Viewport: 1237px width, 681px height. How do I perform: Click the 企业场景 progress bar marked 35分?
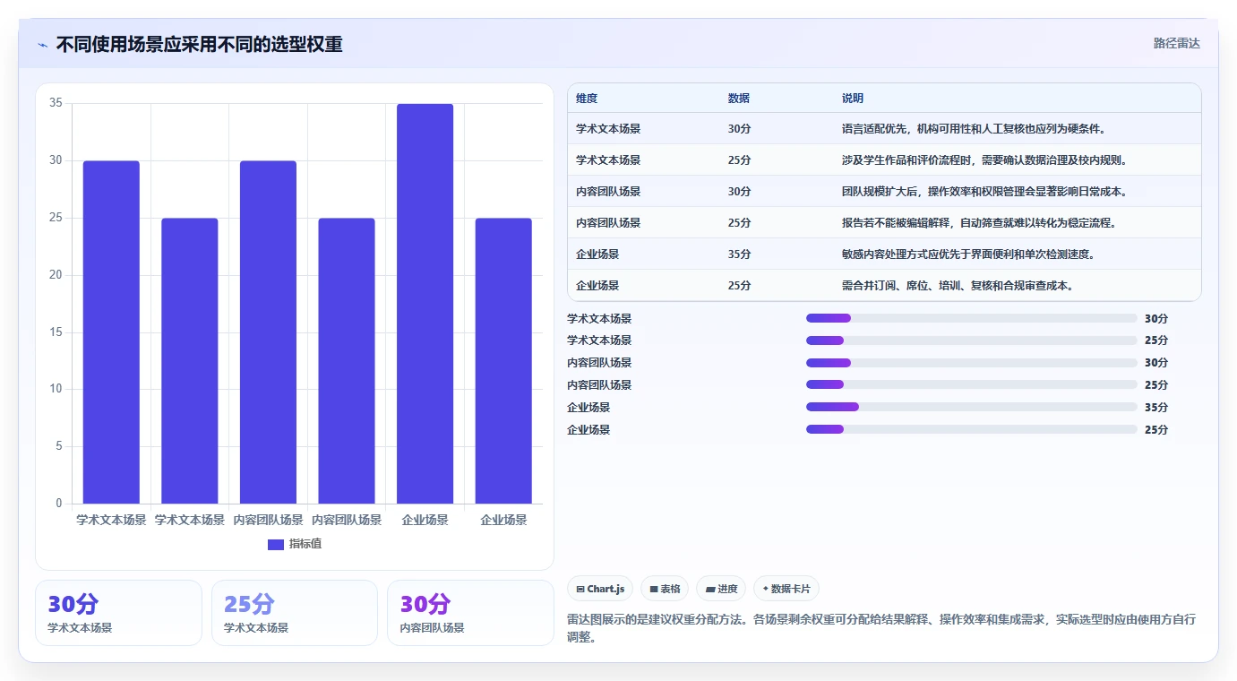coord(972,407)
